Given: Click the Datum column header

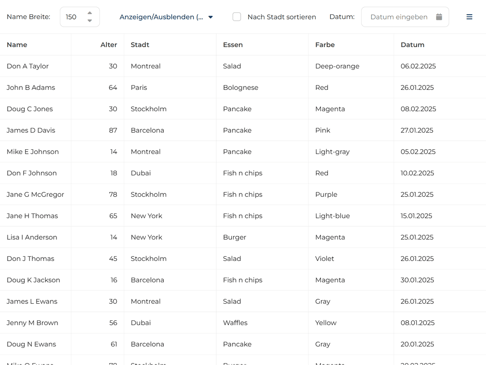Looking at the screenshot, I should click(x=412, y=45).
